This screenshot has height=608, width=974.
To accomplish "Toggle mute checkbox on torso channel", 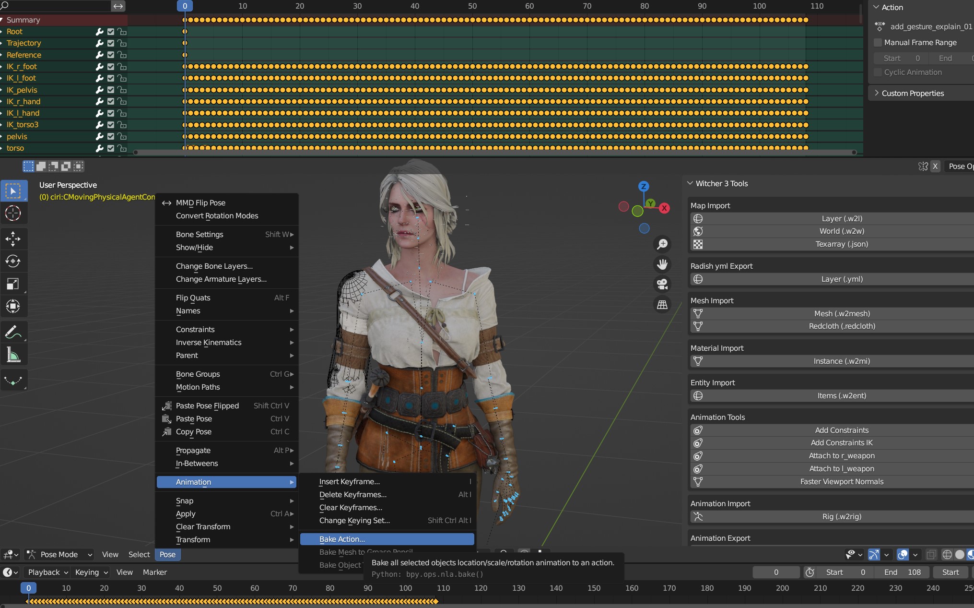I will [111, 148].
